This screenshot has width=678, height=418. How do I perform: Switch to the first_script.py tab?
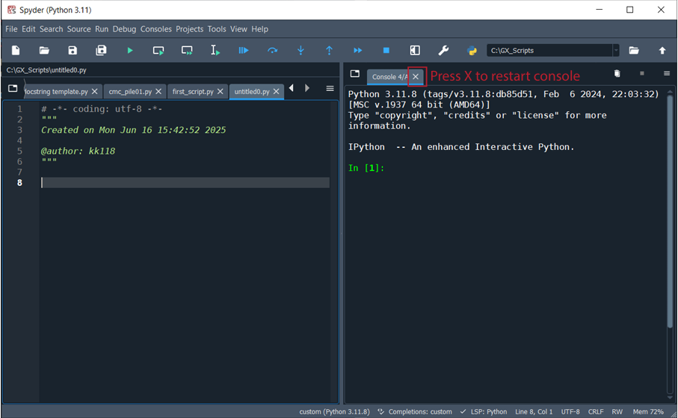pyautogui.click(x=192, y=92)
